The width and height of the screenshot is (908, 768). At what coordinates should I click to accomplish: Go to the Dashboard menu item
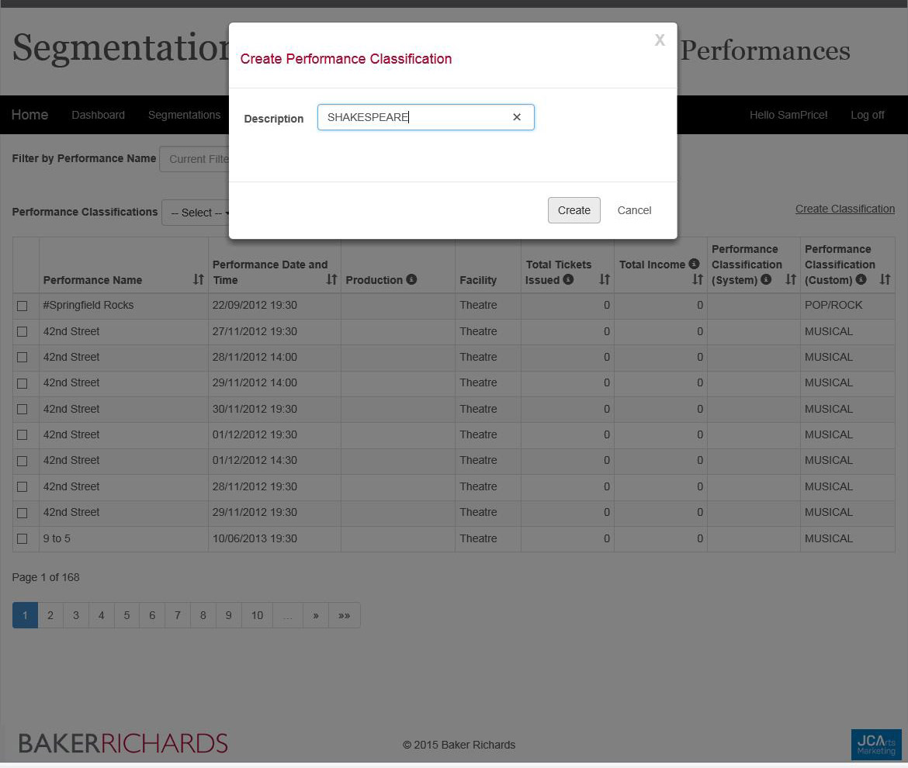98,115
